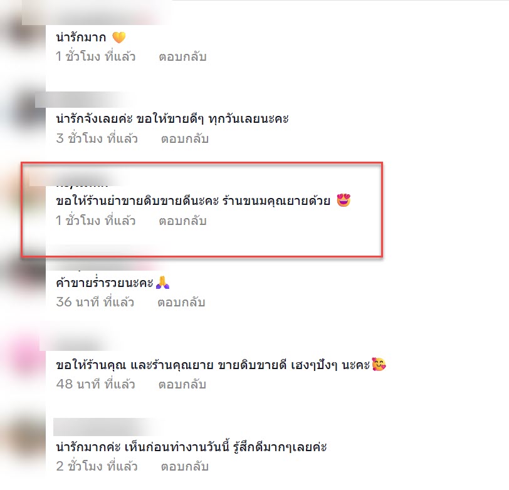Open the 36 นาที ที่แล้ว timestamp
The image size is (509, 490).
click(95, 302)
